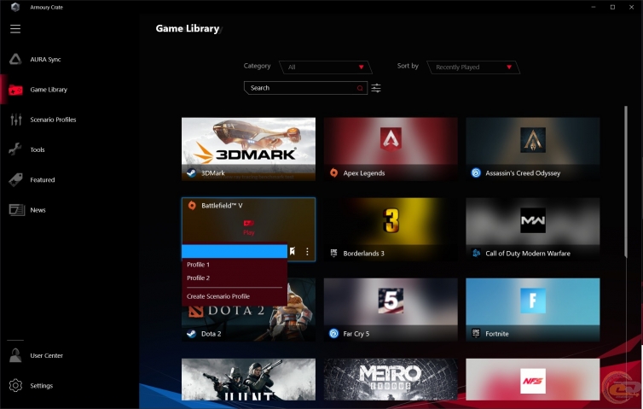
Task: Open the Tools section label
Action: (38, 150)
